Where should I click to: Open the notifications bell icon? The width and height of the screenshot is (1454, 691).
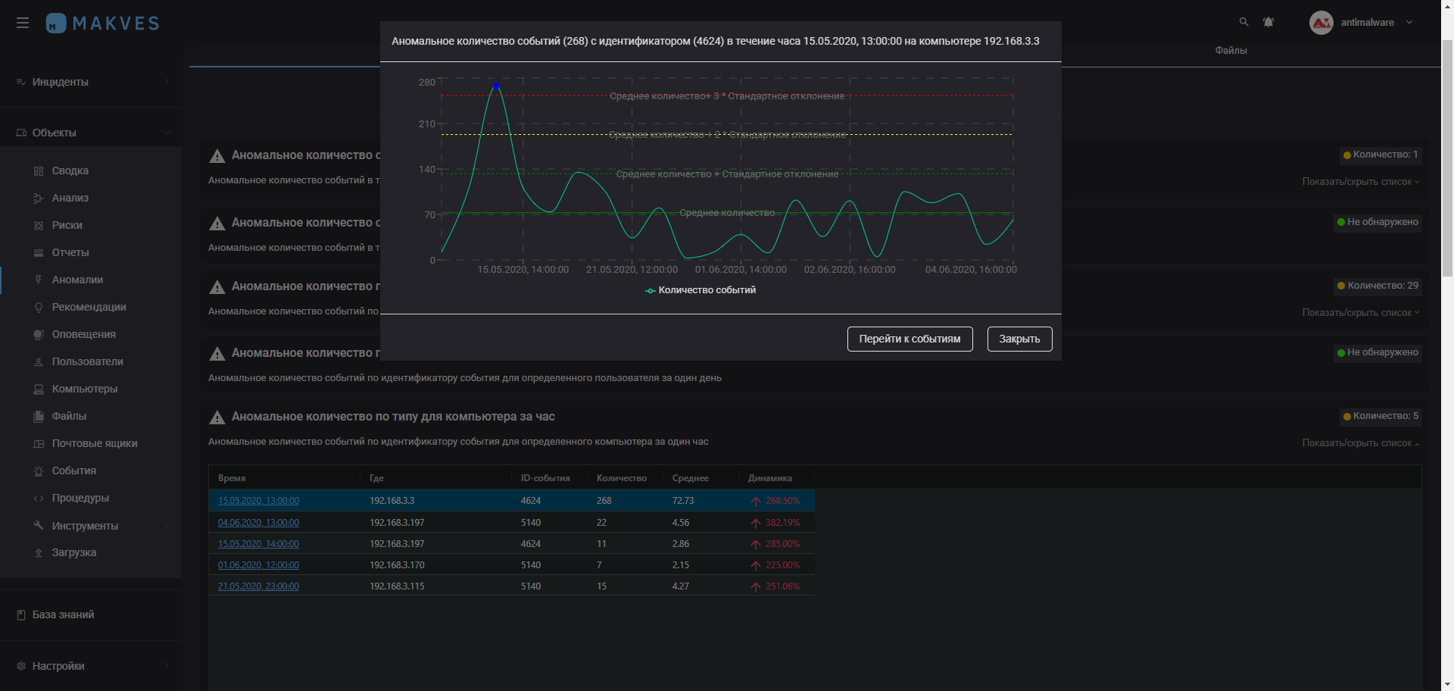tap(1268, 22)
